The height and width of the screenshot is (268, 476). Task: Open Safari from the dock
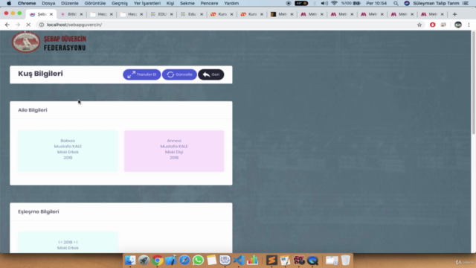click(184, 261)
